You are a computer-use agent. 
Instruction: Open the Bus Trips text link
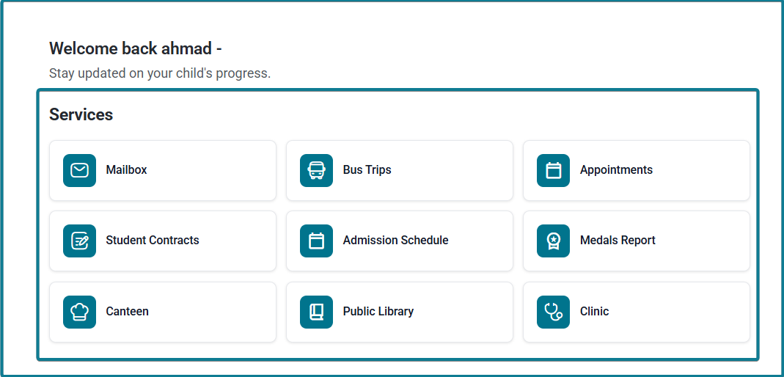pos(367,170)
